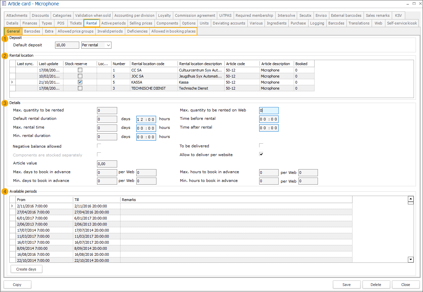This screenshot has width=423, height=292.
Task: Click the scroll up arrow in Available periods
Action: (410, 199)
